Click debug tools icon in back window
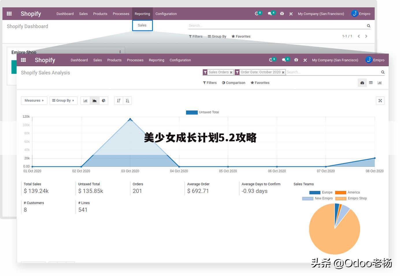The image size is (400, 276). pos(291,14)
